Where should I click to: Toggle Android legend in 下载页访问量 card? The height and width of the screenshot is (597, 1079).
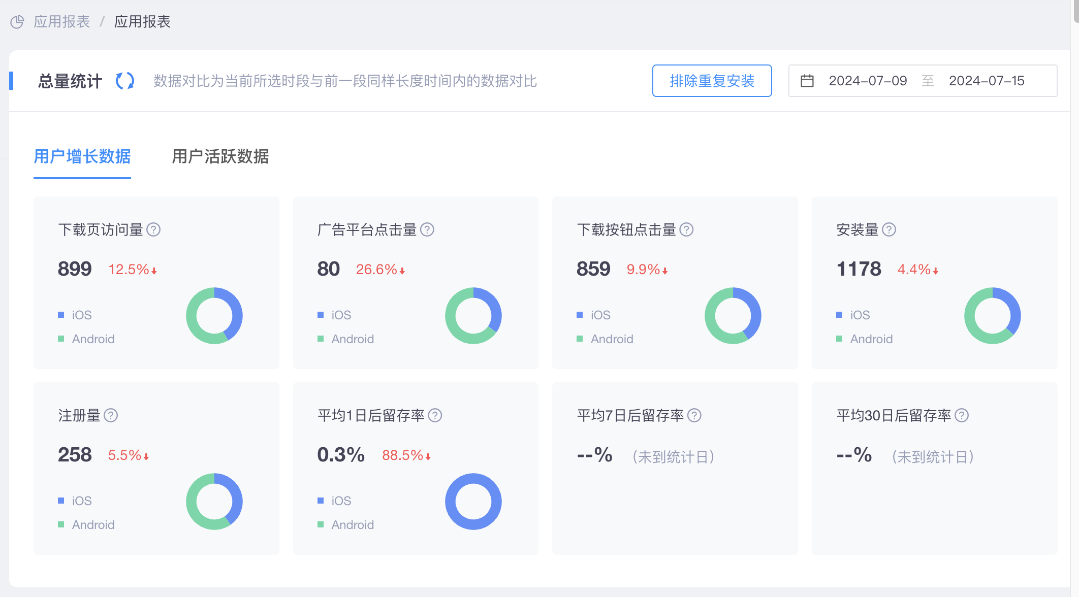click(x=86, y=339)
